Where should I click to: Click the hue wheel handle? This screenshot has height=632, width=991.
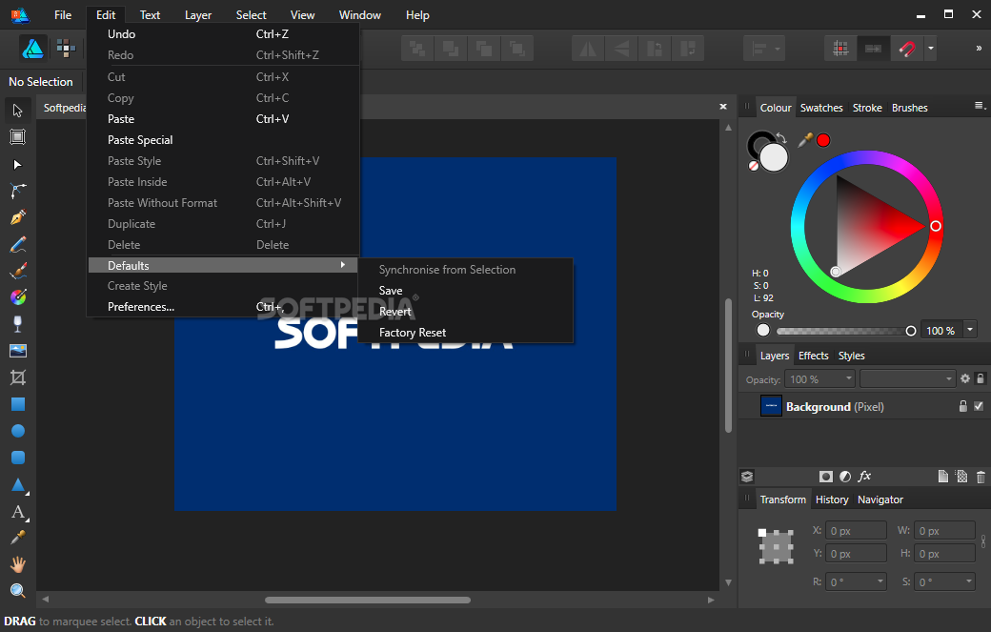tap(936, 226)
